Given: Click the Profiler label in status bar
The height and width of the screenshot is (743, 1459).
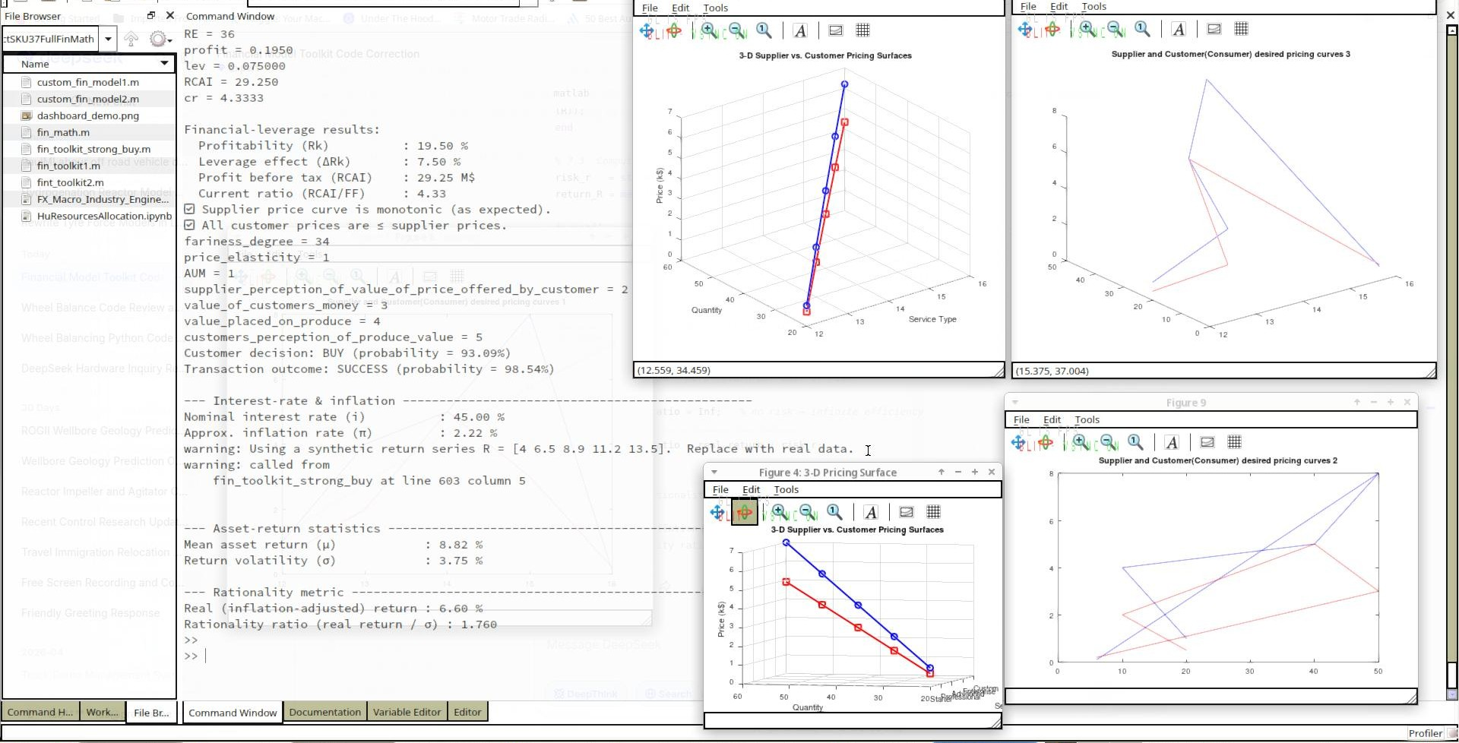Looking at the screenshot, I should [x=1425, y=733].
